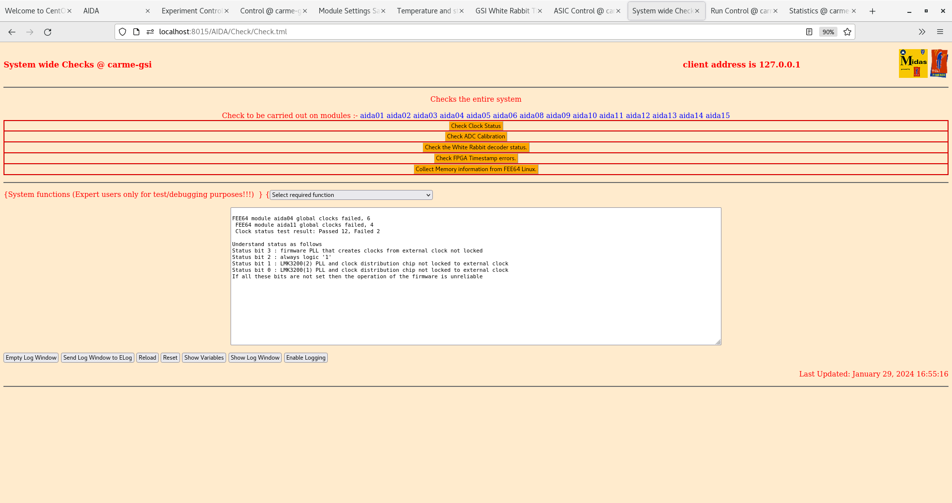Click Collect Memory information from FEE64 Linux

tap(476, 169)
